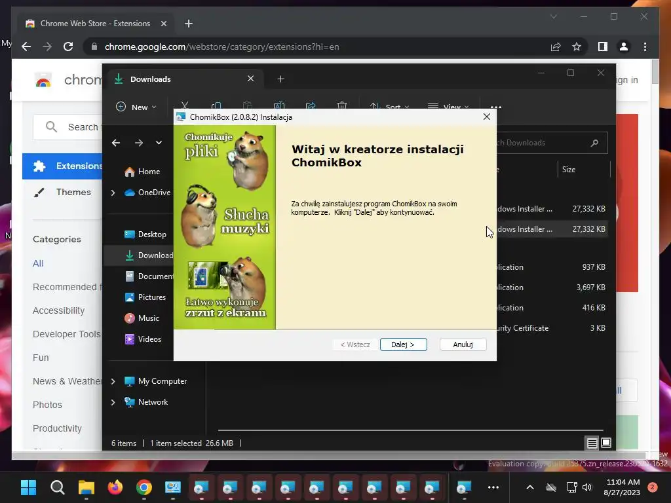671x503 pixels.
Task: Click the volume icon in system tray
Action: [587, 487]
